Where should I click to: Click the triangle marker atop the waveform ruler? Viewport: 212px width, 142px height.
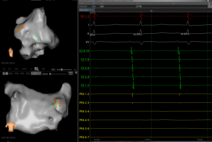tap(152, 11)
